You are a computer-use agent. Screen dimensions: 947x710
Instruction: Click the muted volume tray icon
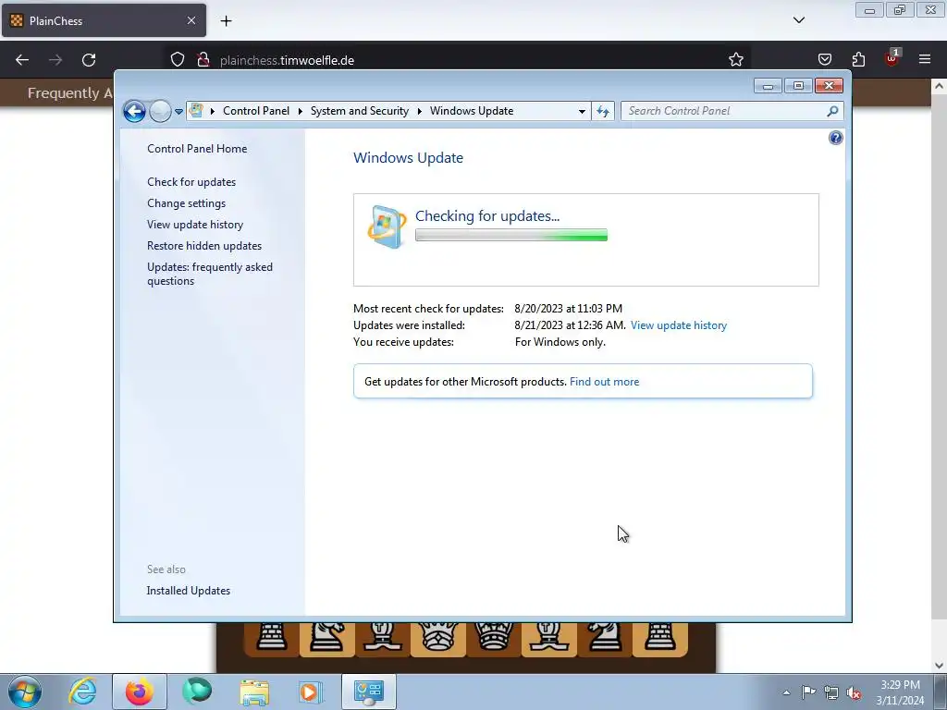click(x=854, y=692)
